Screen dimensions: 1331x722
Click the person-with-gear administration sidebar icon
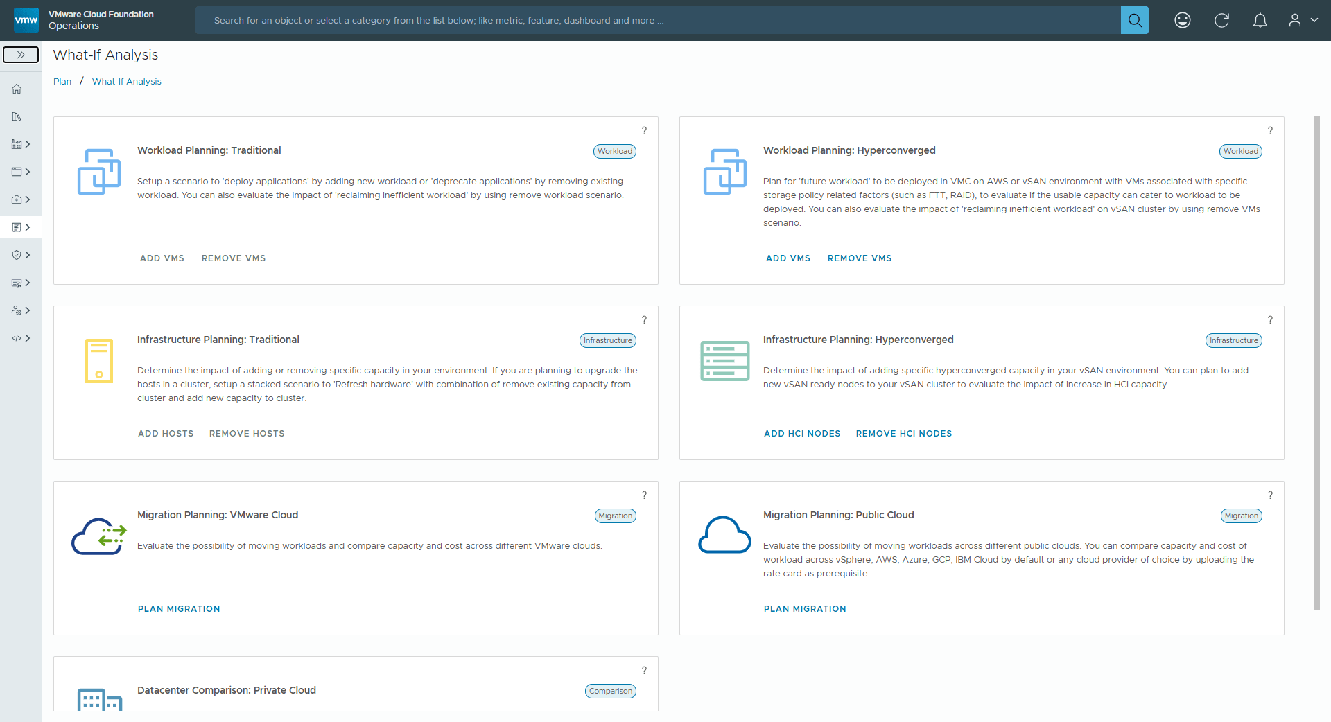tap(18, 310)
